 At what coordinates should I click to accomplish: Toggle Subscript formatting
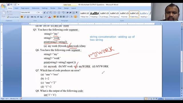click(x=35, y=17)
